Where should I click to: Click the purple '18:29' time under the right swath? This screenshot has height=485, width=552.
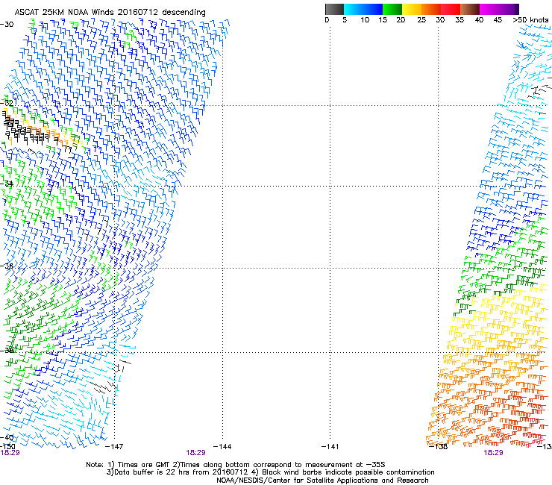pyautogui.click(x=494, y=453)
